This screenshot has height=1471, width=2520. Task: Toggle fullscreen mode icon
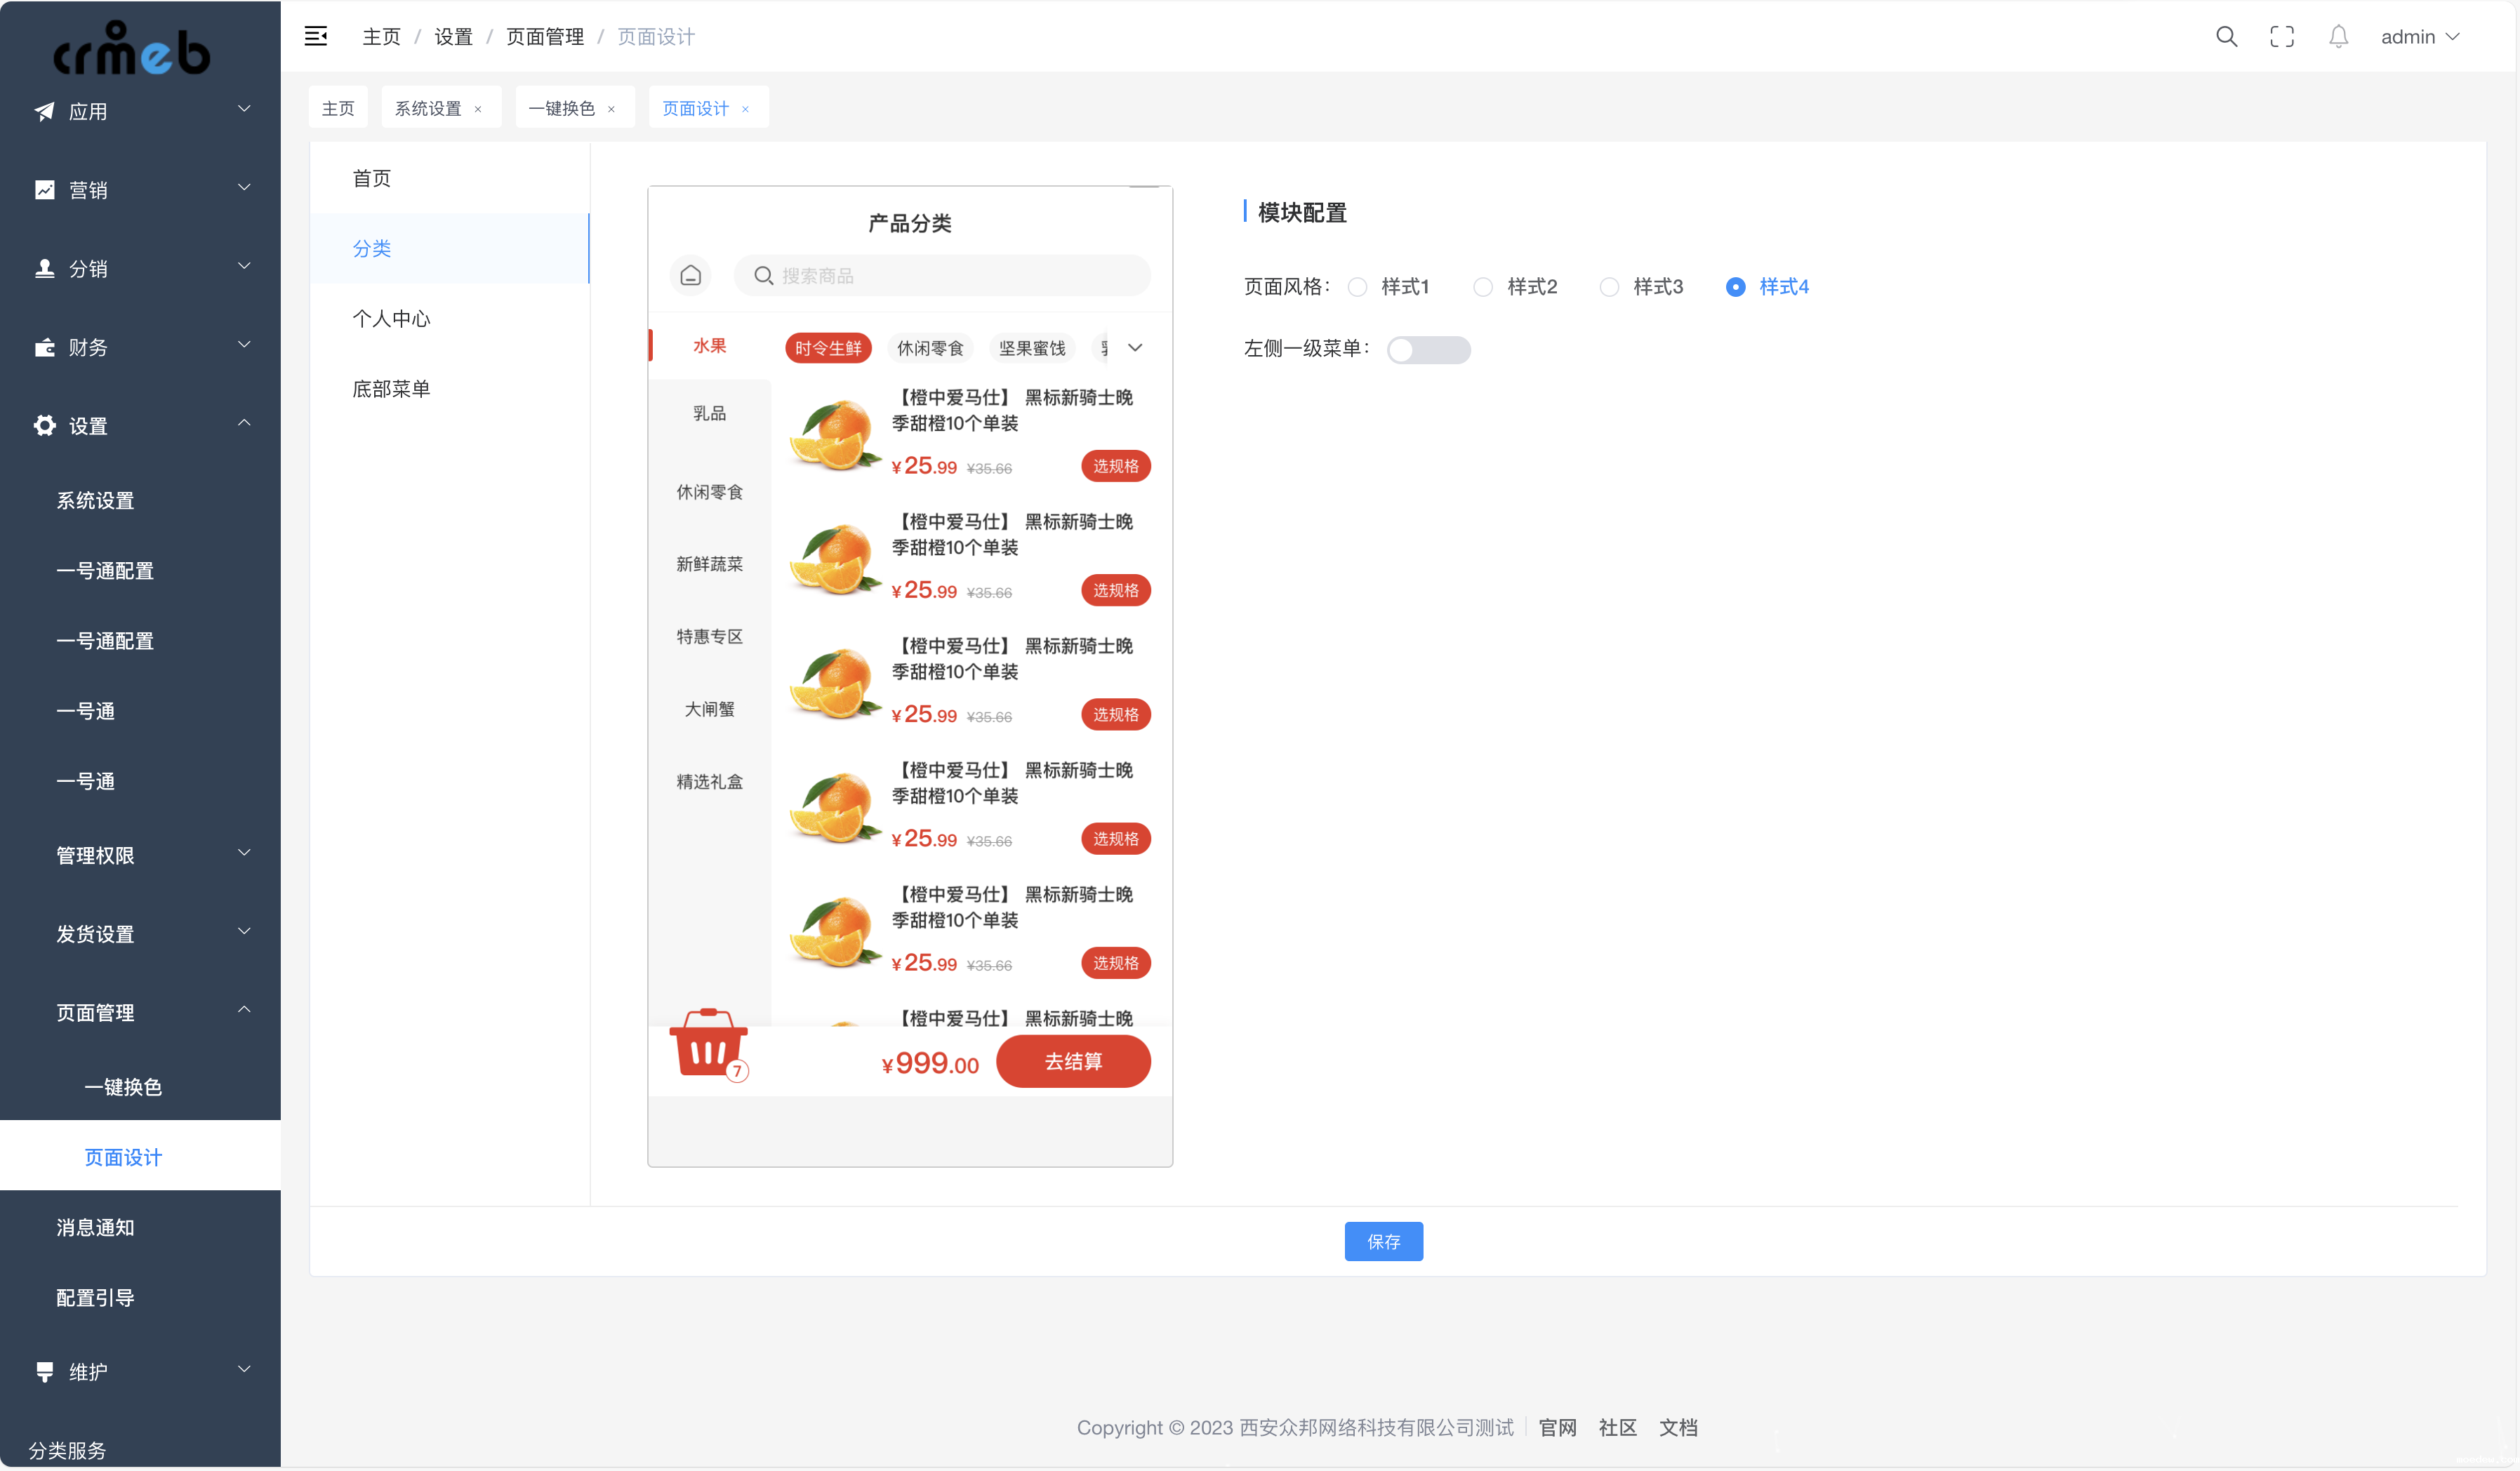point(2282,37)
